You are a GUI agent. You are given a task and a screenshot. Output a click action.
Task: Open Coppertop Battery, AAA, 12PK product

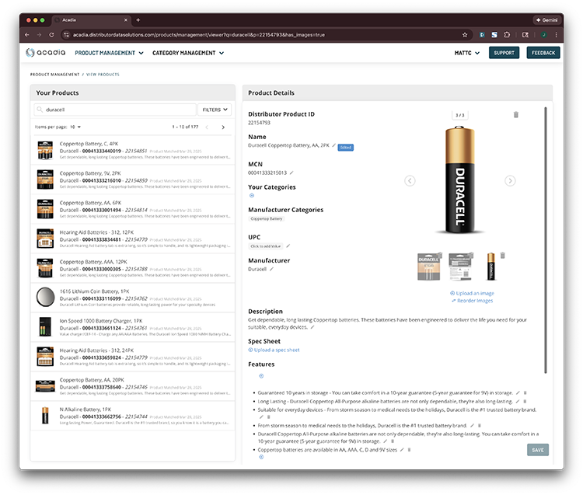(x=132, y=268)
